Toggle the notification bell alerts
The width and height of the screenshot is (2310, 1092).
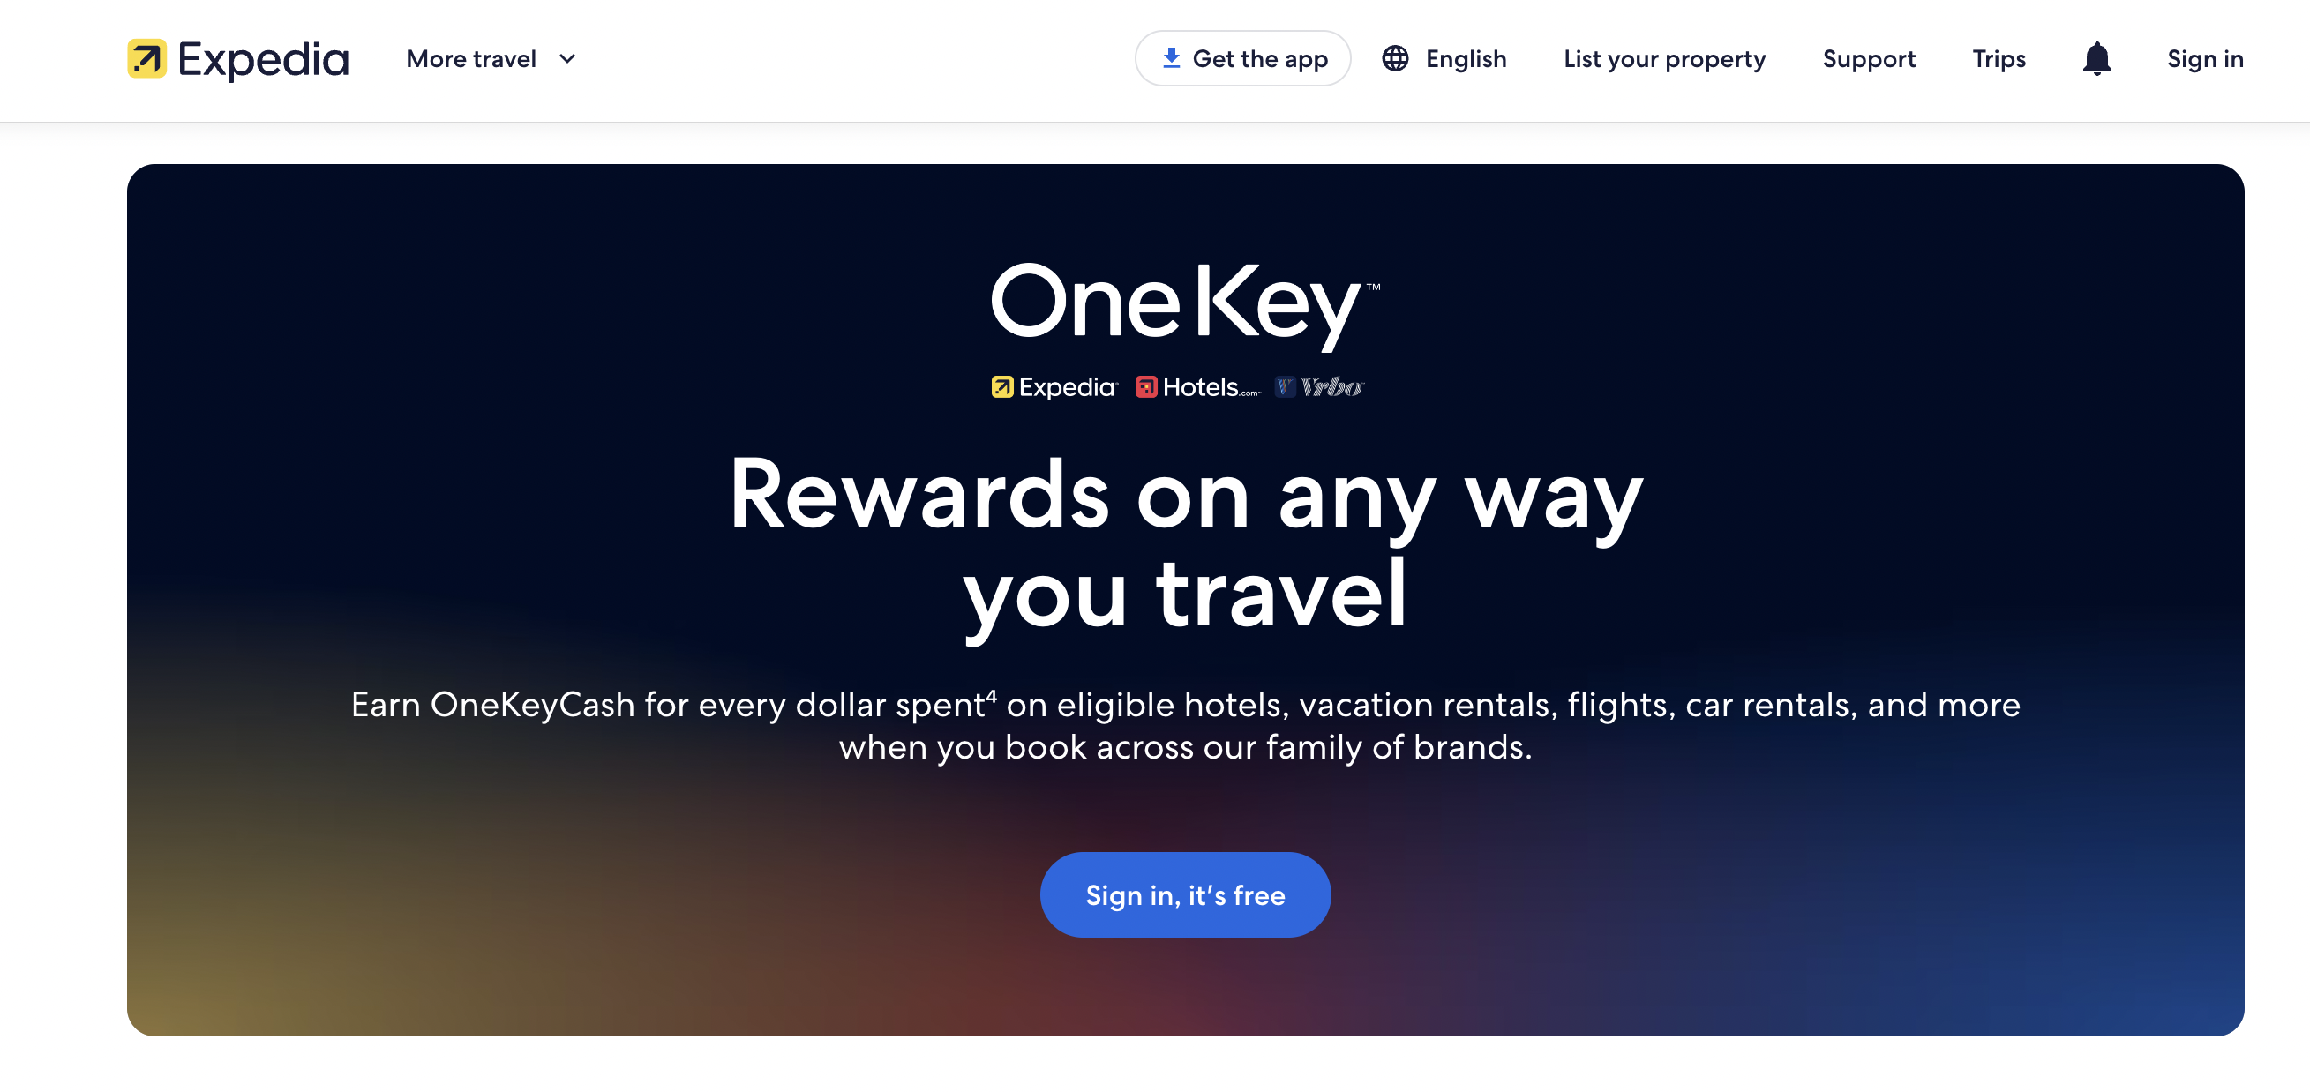pyautogui.click(x=2095, y=59)
